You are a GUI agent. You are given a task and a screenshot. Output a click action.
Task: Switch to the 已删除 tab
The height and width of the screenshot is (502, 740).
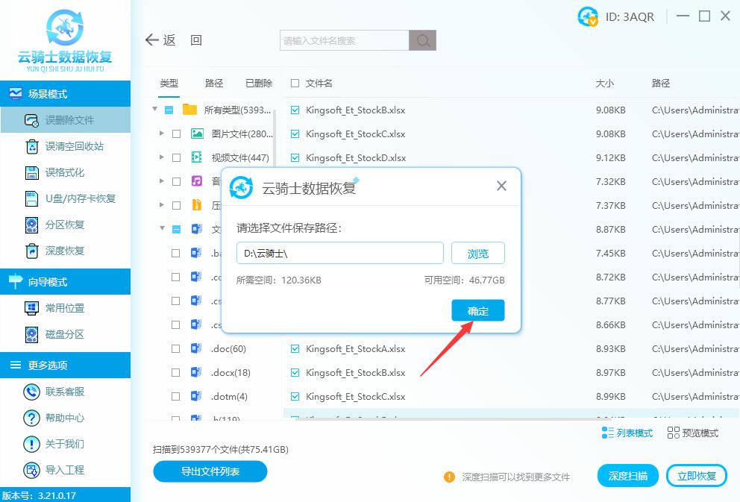(259, 84)
